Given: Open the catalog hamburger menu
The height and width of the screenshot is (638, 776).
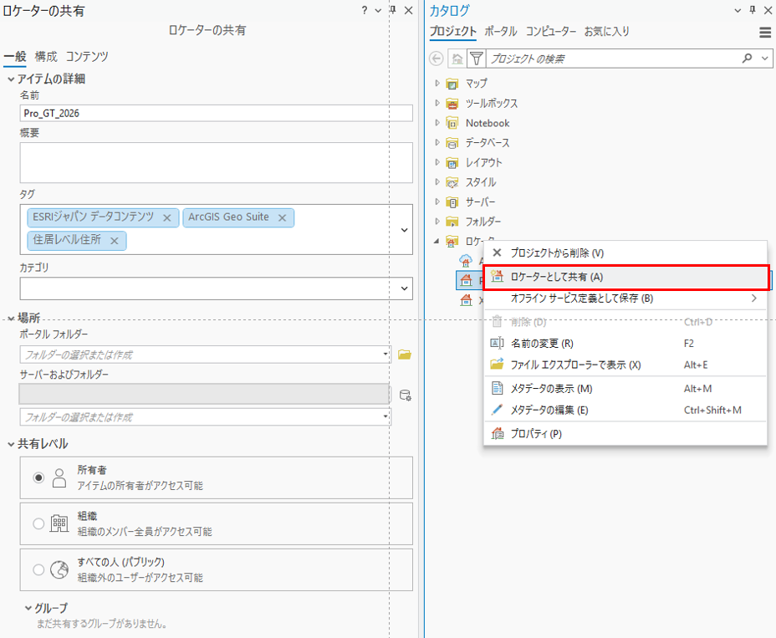Looking at the screenshot, I should click(765, 33).
